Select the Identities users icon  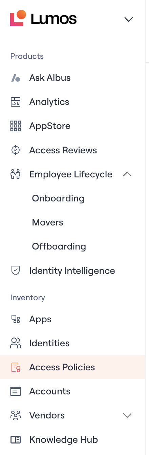(16, 343)
